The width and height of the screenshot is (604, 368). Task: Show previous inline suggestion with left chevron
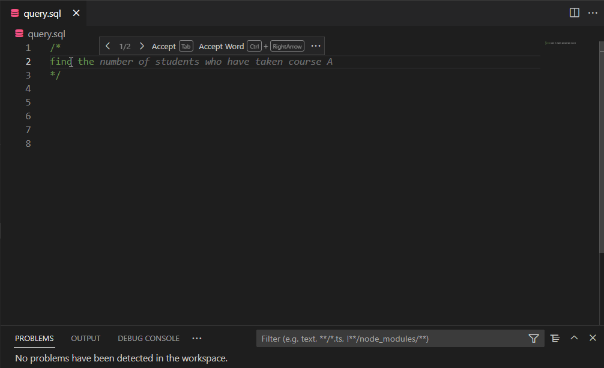tap(108, 46)
